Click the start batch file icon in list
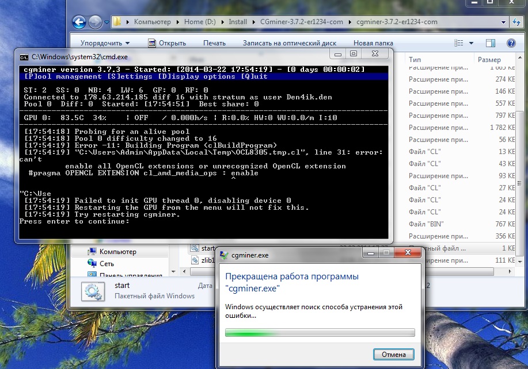 195,248
